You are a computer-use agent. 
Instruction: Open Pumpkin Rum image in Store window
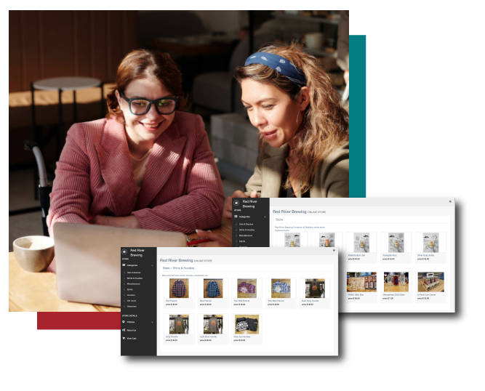click(396, 243)
